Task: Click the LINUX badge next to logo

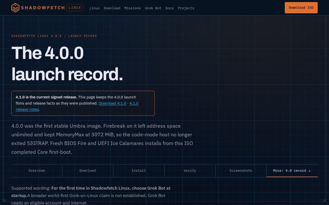Action: tap(75, 8)
